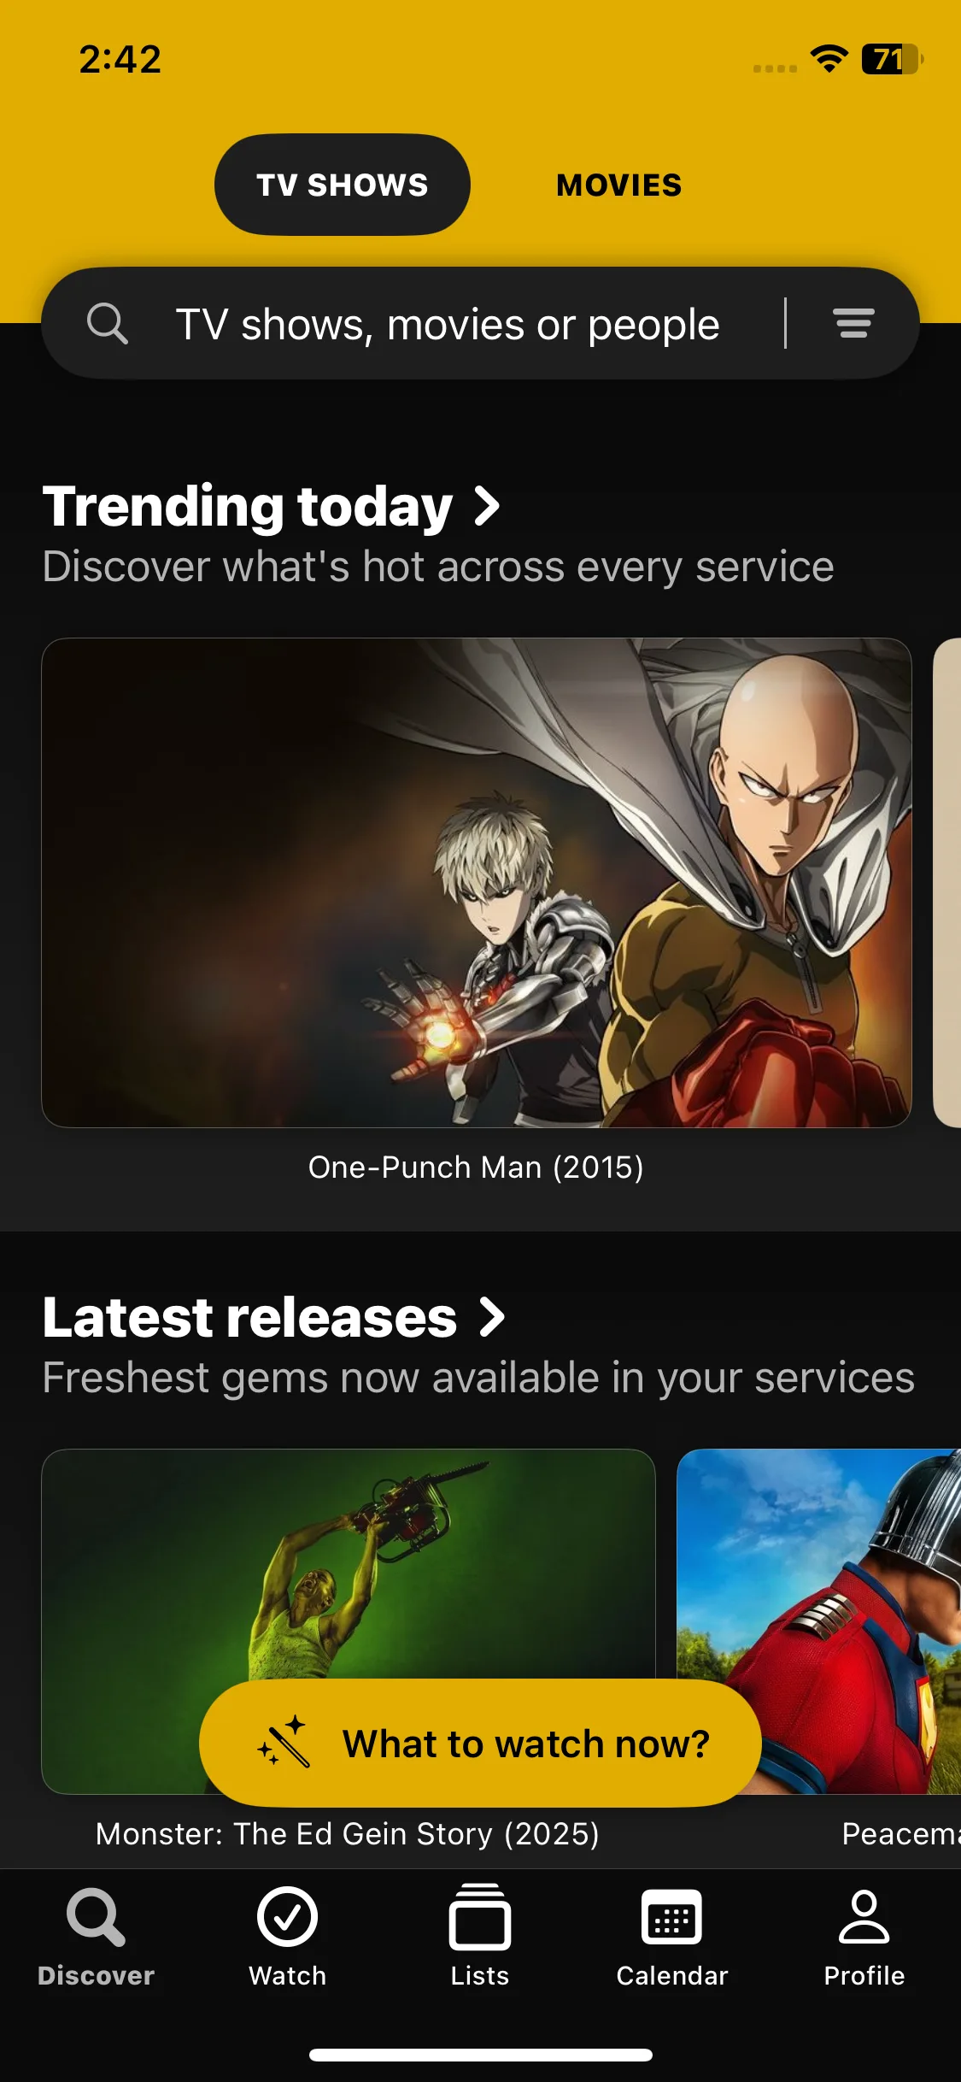The image size is (961, 2082).
Task: Switch to the MOVIES toggle
Action: (x=619, y=185)
